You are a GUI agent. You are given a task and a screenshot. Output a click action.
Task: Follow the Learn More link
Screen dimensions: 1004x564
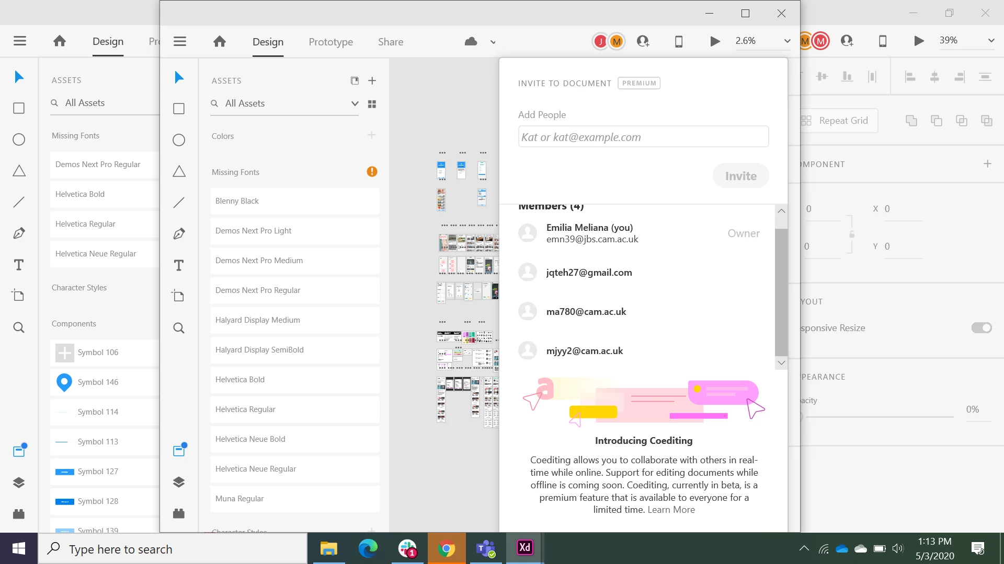tap(671, 510)
